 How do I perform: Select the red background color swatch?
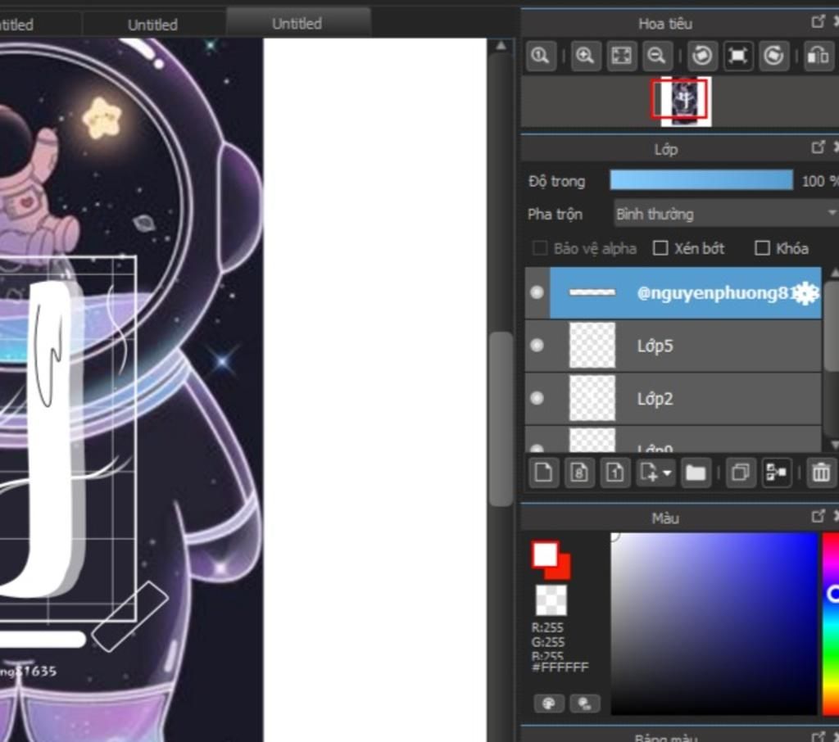tap(562, 571)
